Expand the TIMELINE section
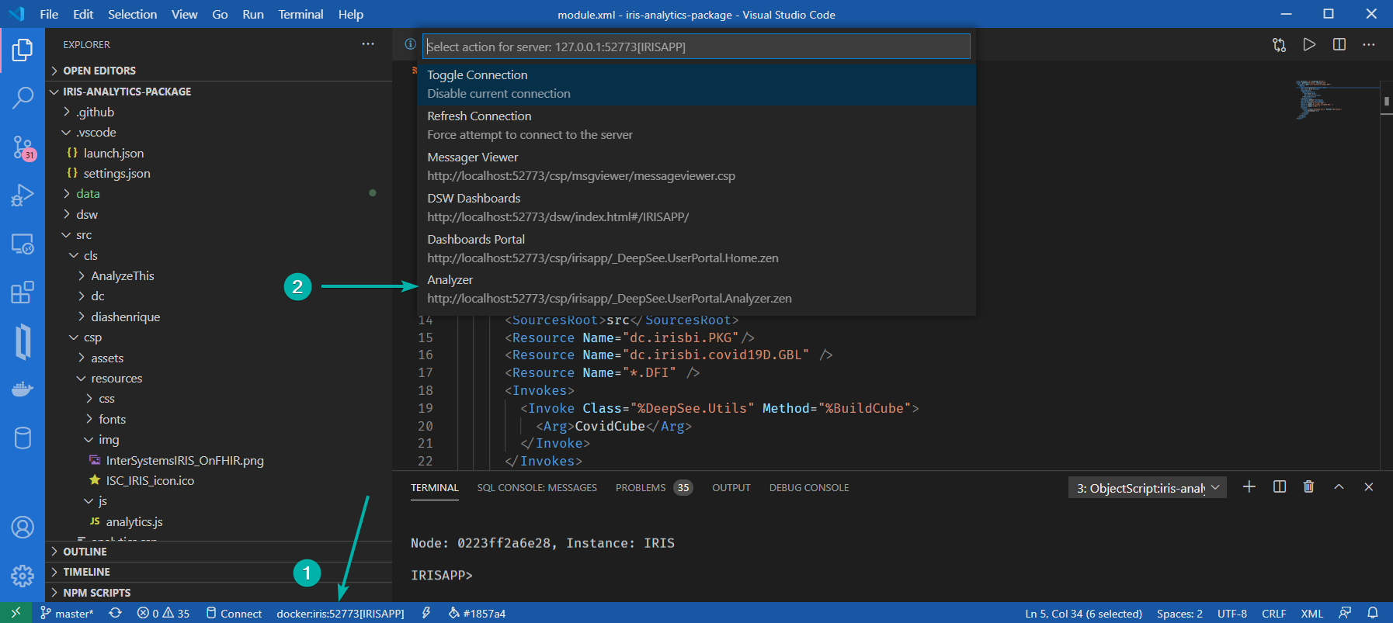This screenshot has width=1393, height=623. tap(218, 572)
